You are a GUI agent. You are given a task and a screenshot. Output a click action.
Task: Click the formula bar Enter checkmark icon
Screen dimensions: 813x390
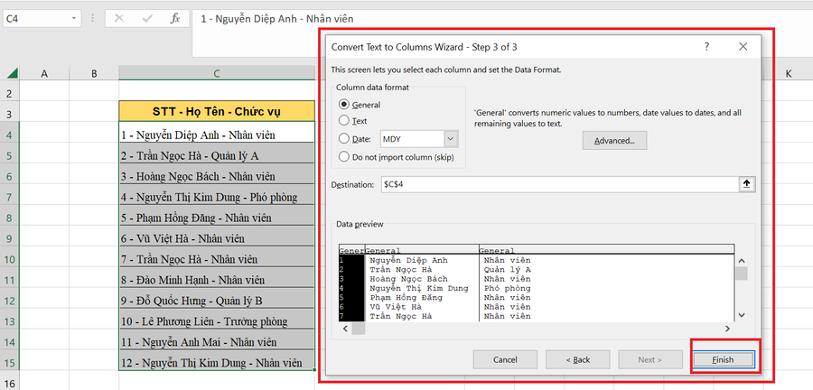[147, 19]
